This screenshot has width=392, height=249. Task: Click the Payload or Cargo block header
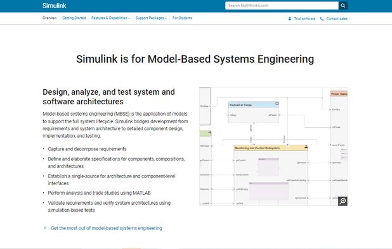click(253, 105)
